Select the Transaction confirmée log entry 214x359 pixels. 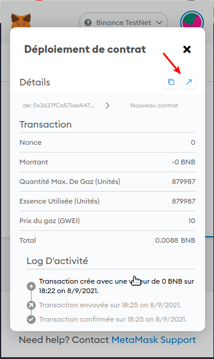[x=113, y=319]
